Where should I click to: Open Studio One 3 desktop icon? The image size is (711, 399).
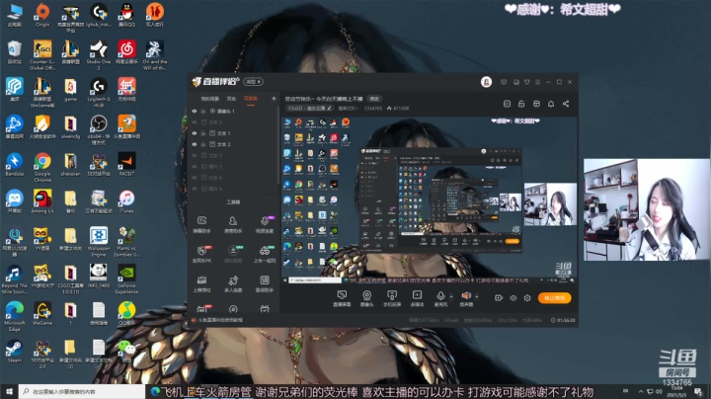point(99,55)
